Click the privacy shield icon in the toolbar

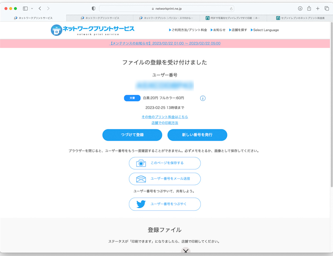93,8
